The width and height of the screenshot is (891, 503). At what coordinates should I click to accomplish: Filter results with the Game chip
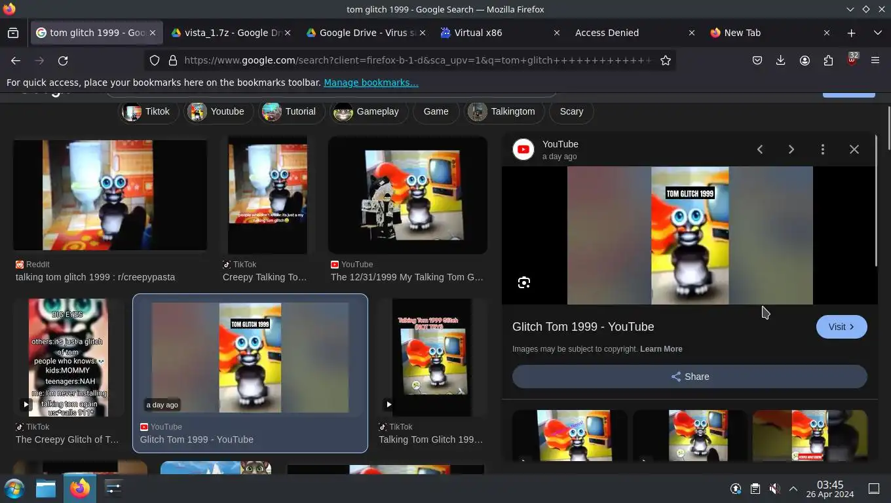(436, 111)
